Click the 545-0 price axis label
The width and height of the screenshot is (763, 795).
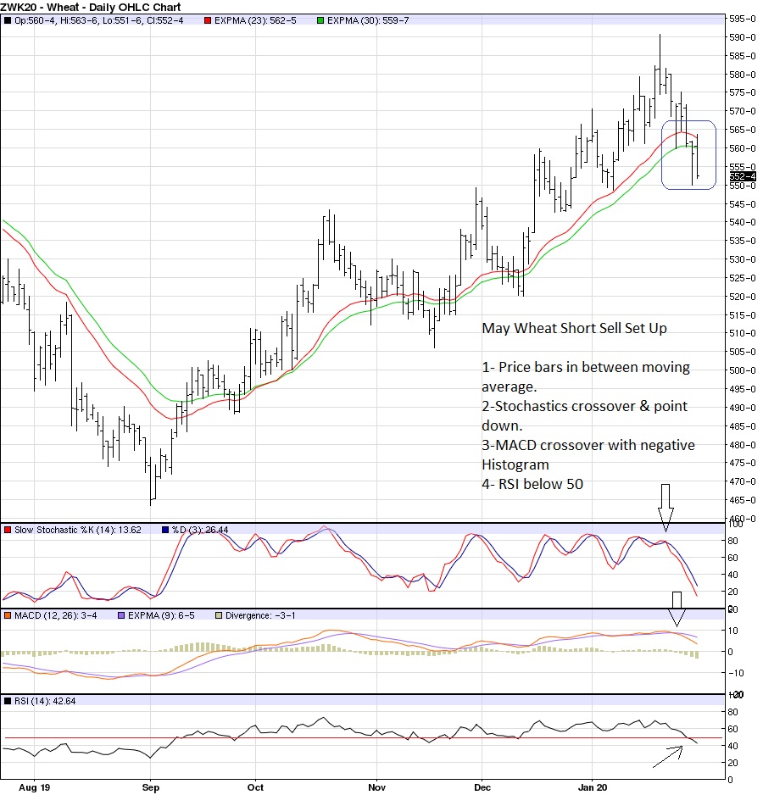[743, 204]
